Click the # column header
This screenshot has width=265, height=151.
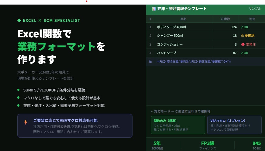(150, 19)
